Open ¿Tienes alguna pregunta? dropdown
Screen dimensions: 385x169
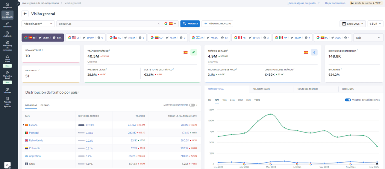303,3
